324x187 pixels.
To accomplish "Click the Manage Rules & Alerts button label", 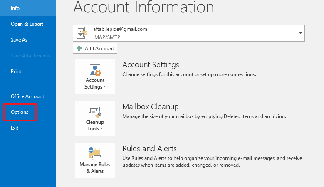I will (95, 168).
